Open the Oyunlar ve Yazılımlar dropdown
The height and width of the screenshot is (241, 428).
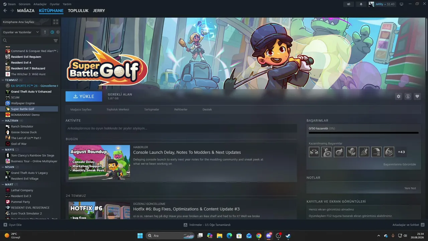pos(21,32)
